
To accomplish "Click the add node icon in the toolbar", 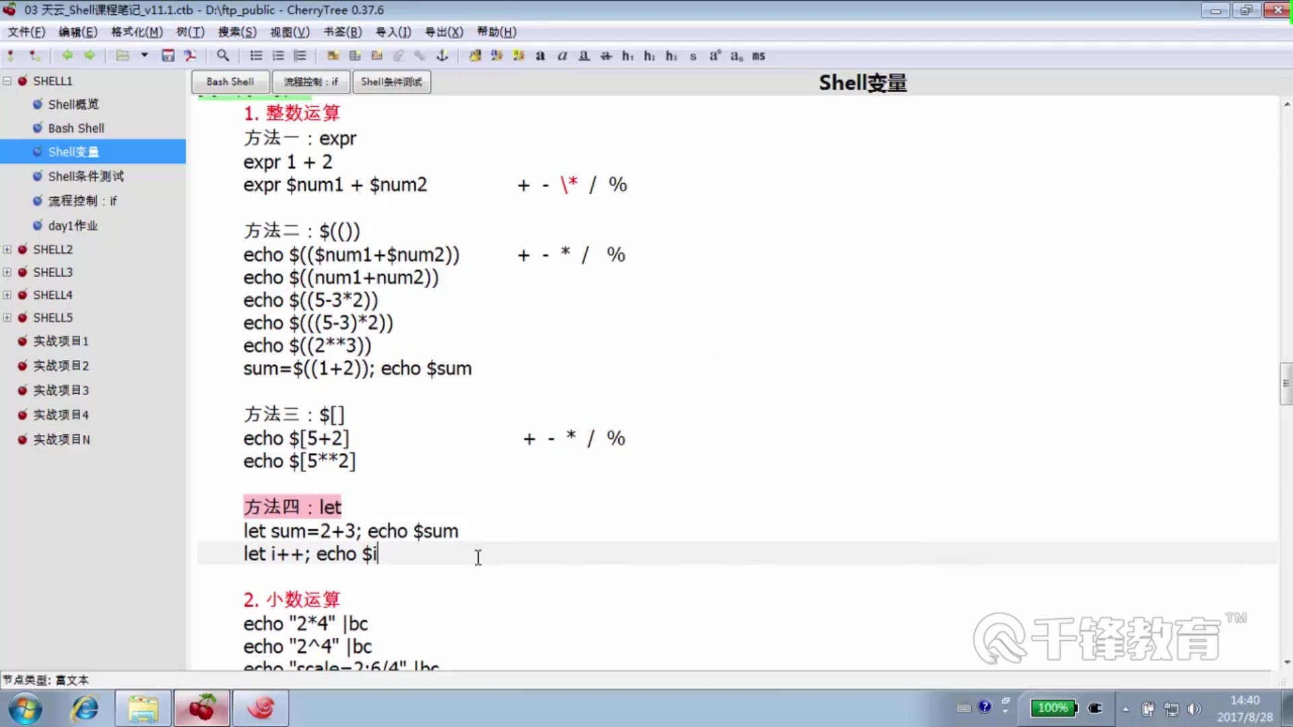I will tap(11, 56).
